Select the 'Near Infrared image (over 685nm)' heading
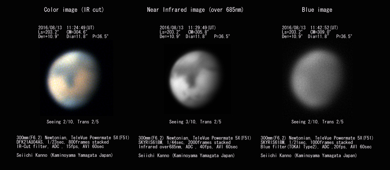390x170 pixels. (x=195, y=10)
